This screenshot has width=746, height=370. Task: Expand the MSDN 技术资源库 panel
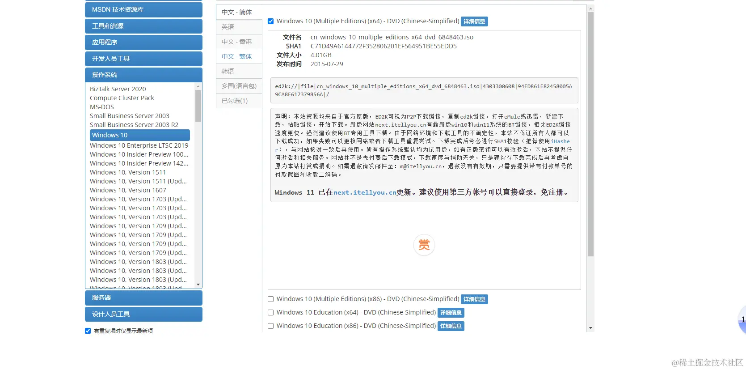click(x=143, y=9)
